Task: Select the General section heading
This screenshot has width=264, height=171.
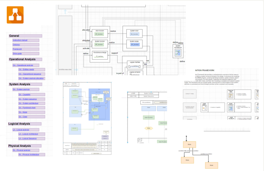Action: (x=25, y=36)
